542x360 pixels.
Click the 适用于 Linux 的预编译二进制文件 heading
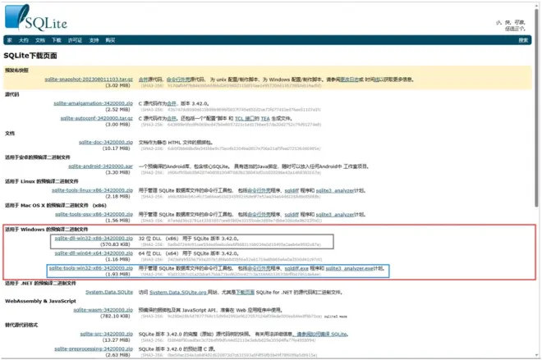tap(42, 181)
